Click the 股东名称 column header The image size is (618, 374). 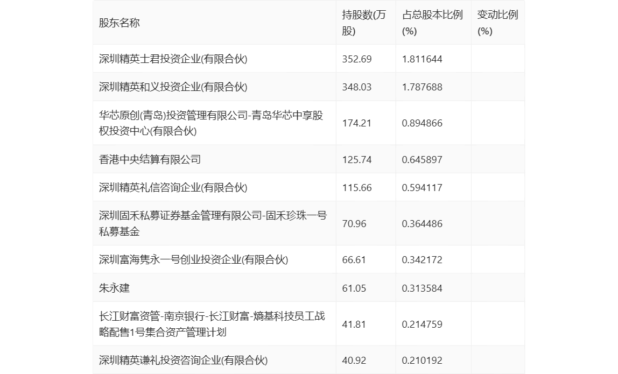[120, 23]
